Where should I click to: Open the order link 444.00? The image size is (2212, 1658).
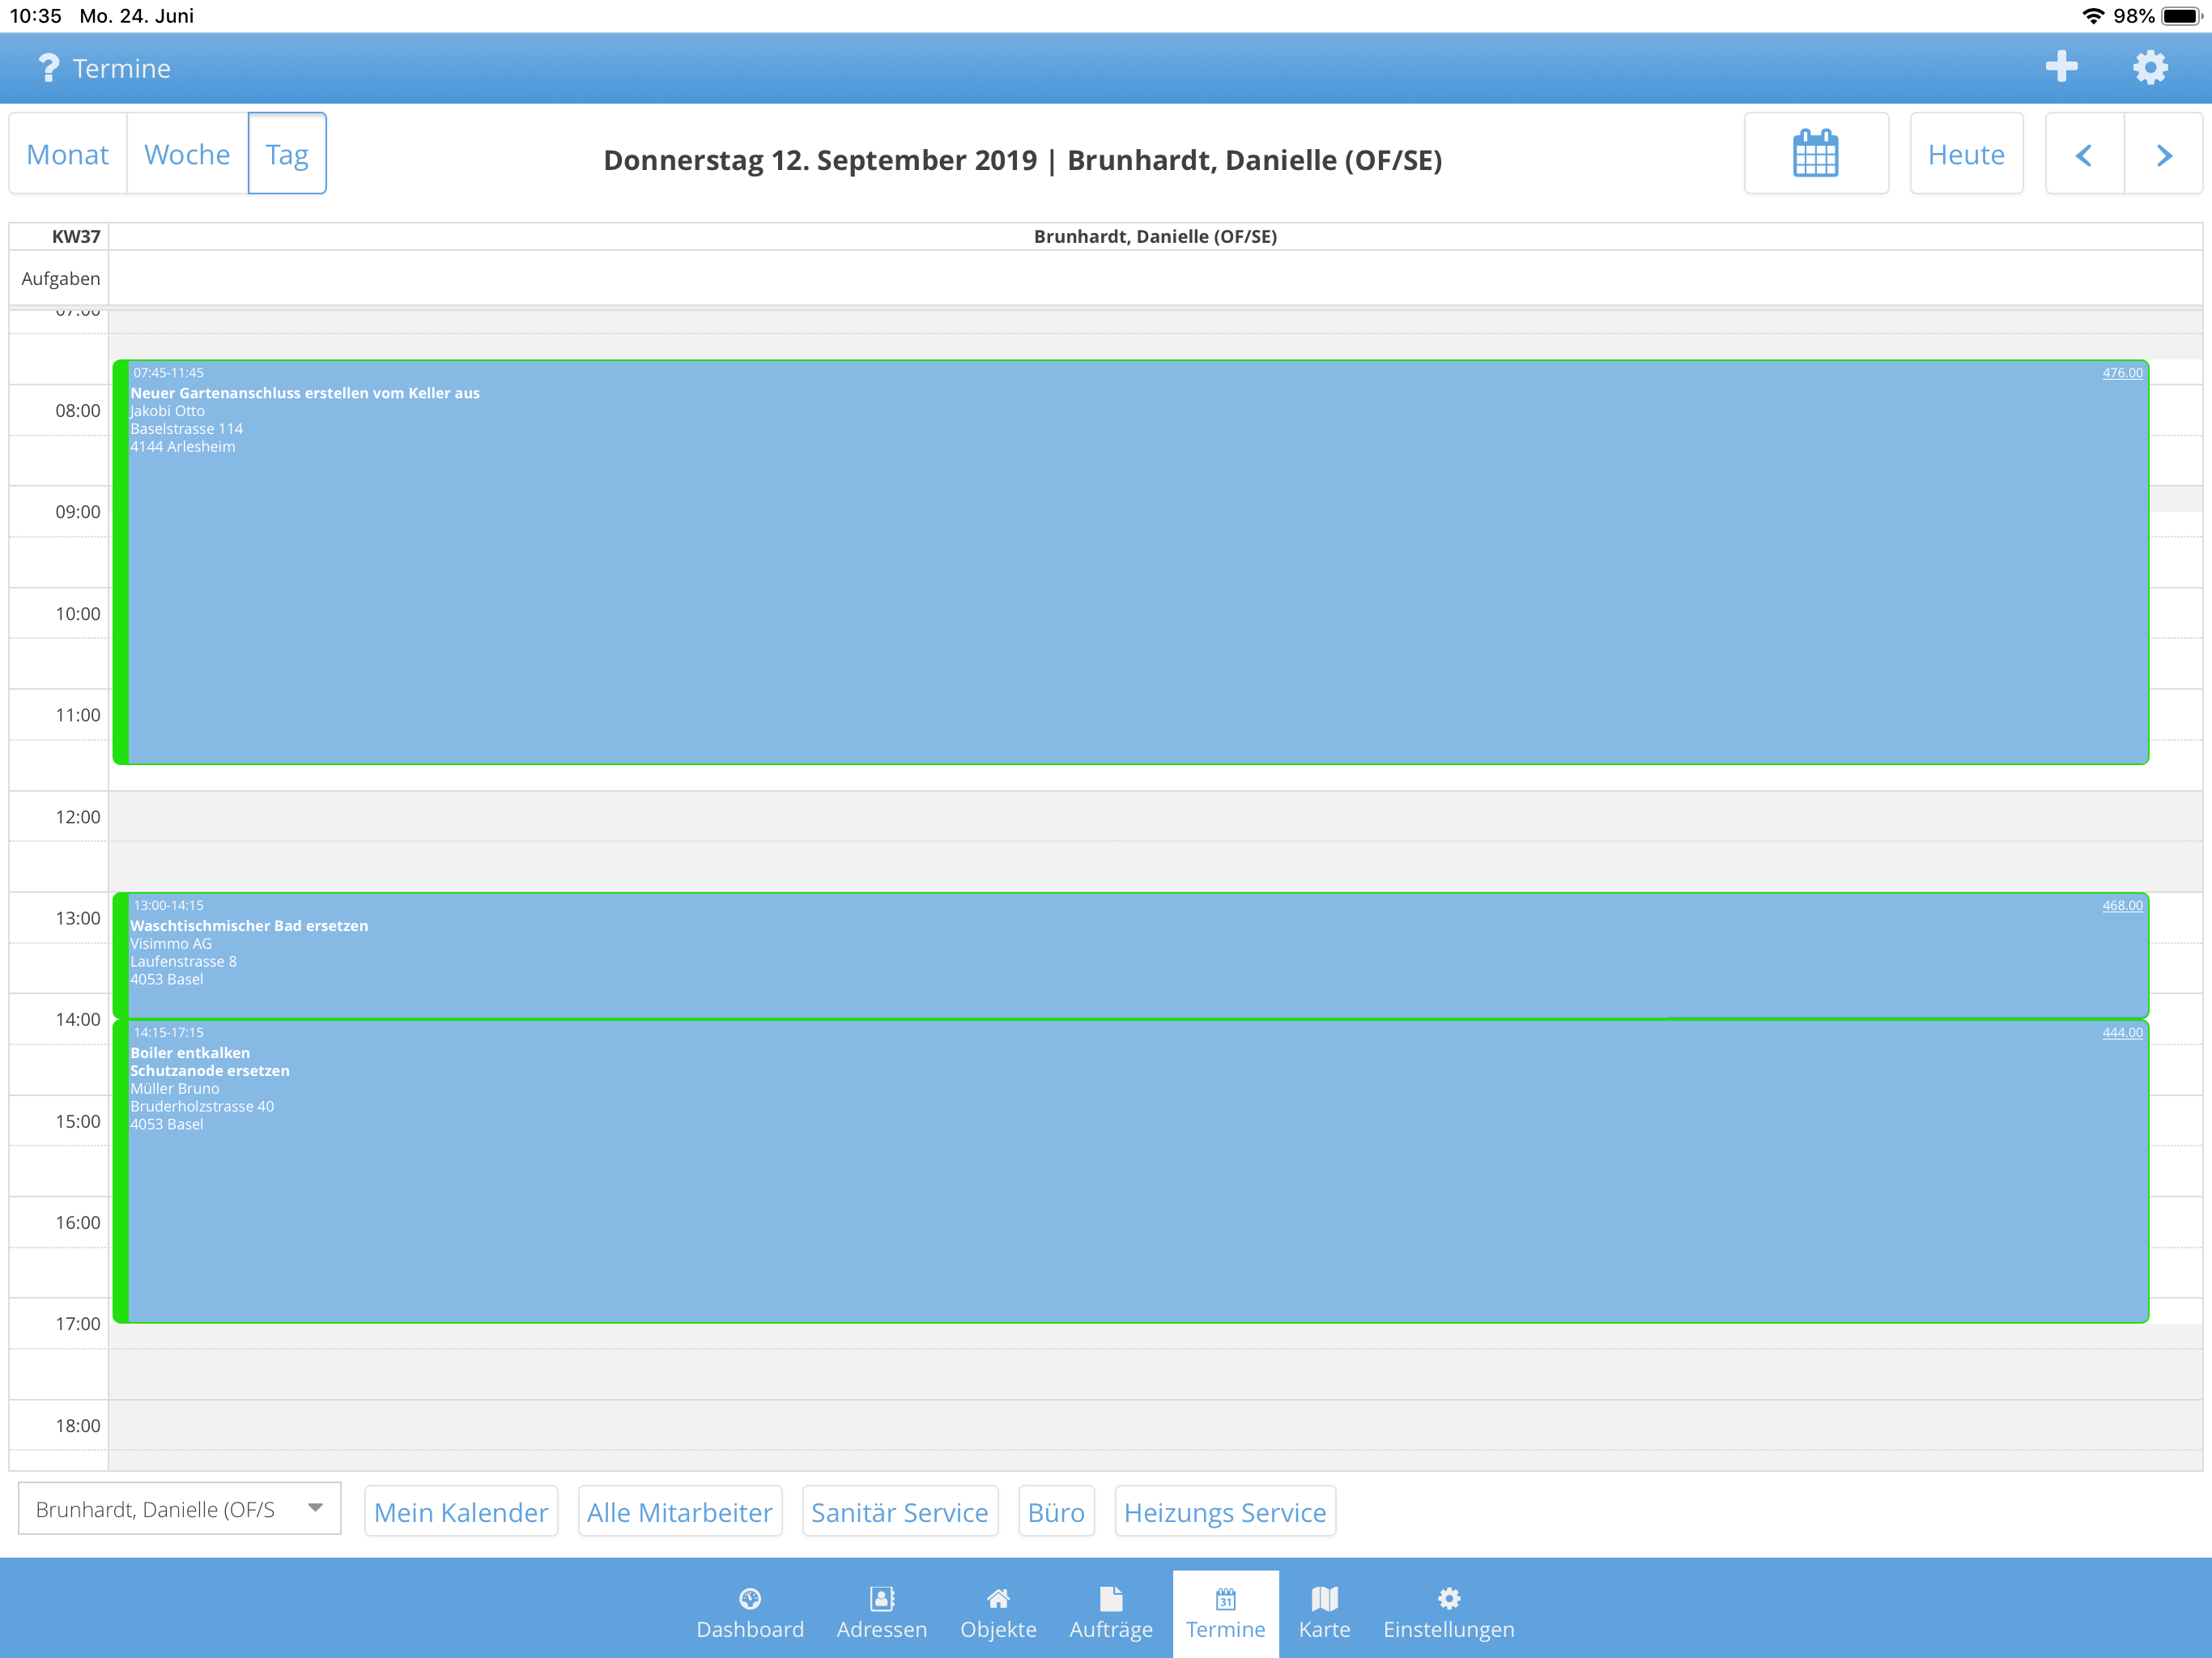point(2122,1033)
